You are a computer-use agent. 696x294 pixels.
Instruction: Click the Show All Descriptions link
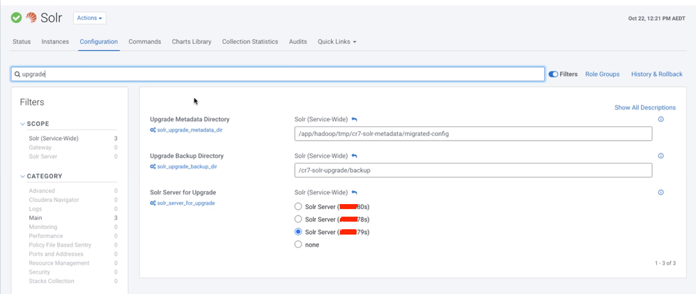coord(644,107)
